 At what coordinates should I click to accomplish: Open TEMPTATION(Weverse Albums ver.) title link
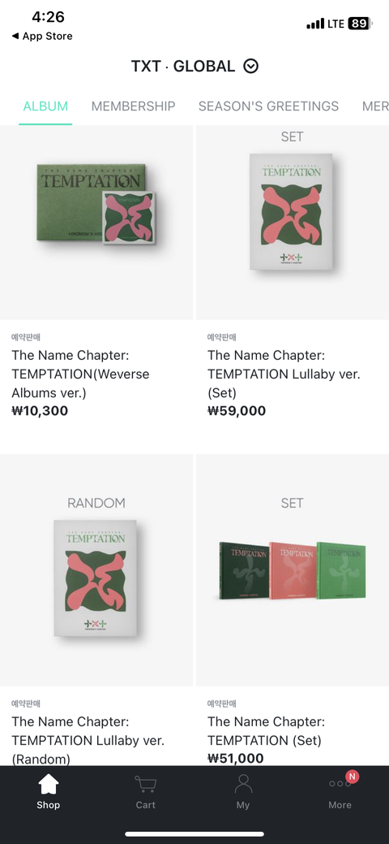80,374
